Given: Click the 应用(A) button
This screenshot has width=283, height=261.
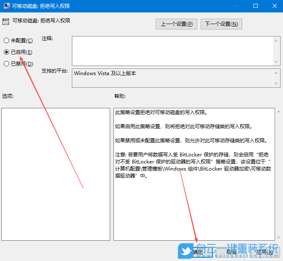Looking at the screenshot, I should (265, 252).
